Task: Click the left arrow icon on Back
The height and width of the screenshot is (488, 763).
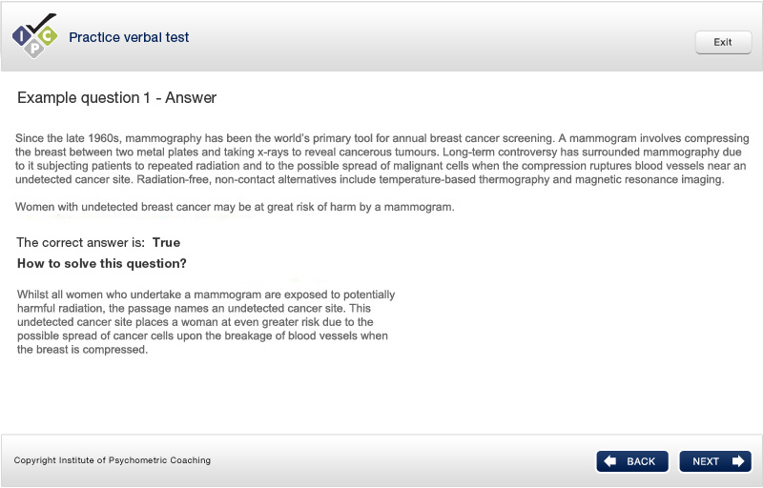Action: click(611, 461)
